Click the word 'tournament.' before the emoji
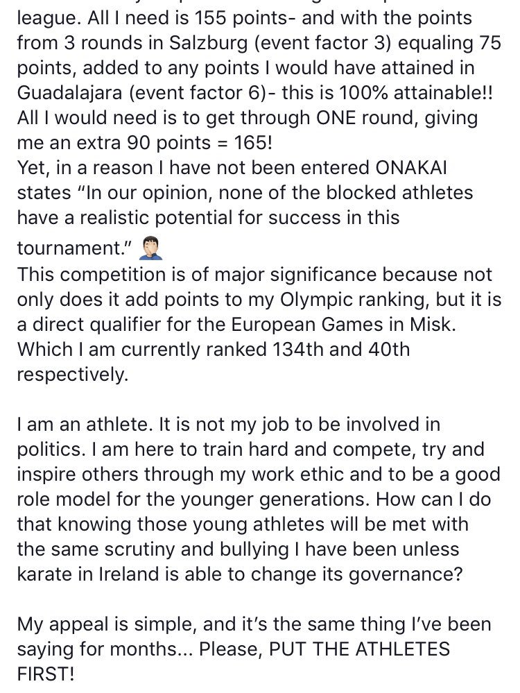Image resolution: width=520 pixels, height=693 pixels. pos(75,248)
